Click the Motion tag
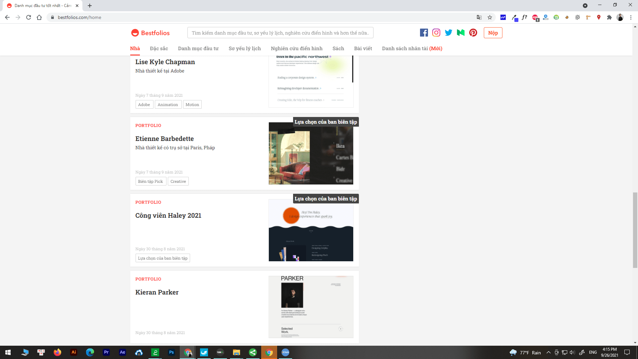 click(x=192, y=104)
